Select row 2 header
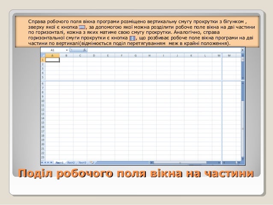Viewport: 273px width, 205px height. point(43,64)
